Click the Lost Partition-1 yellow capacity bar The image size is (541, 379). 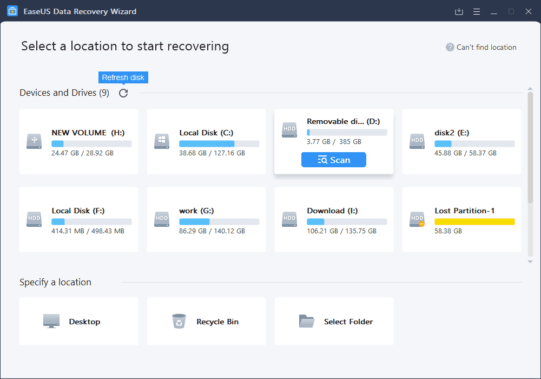(x=474, y=221)
